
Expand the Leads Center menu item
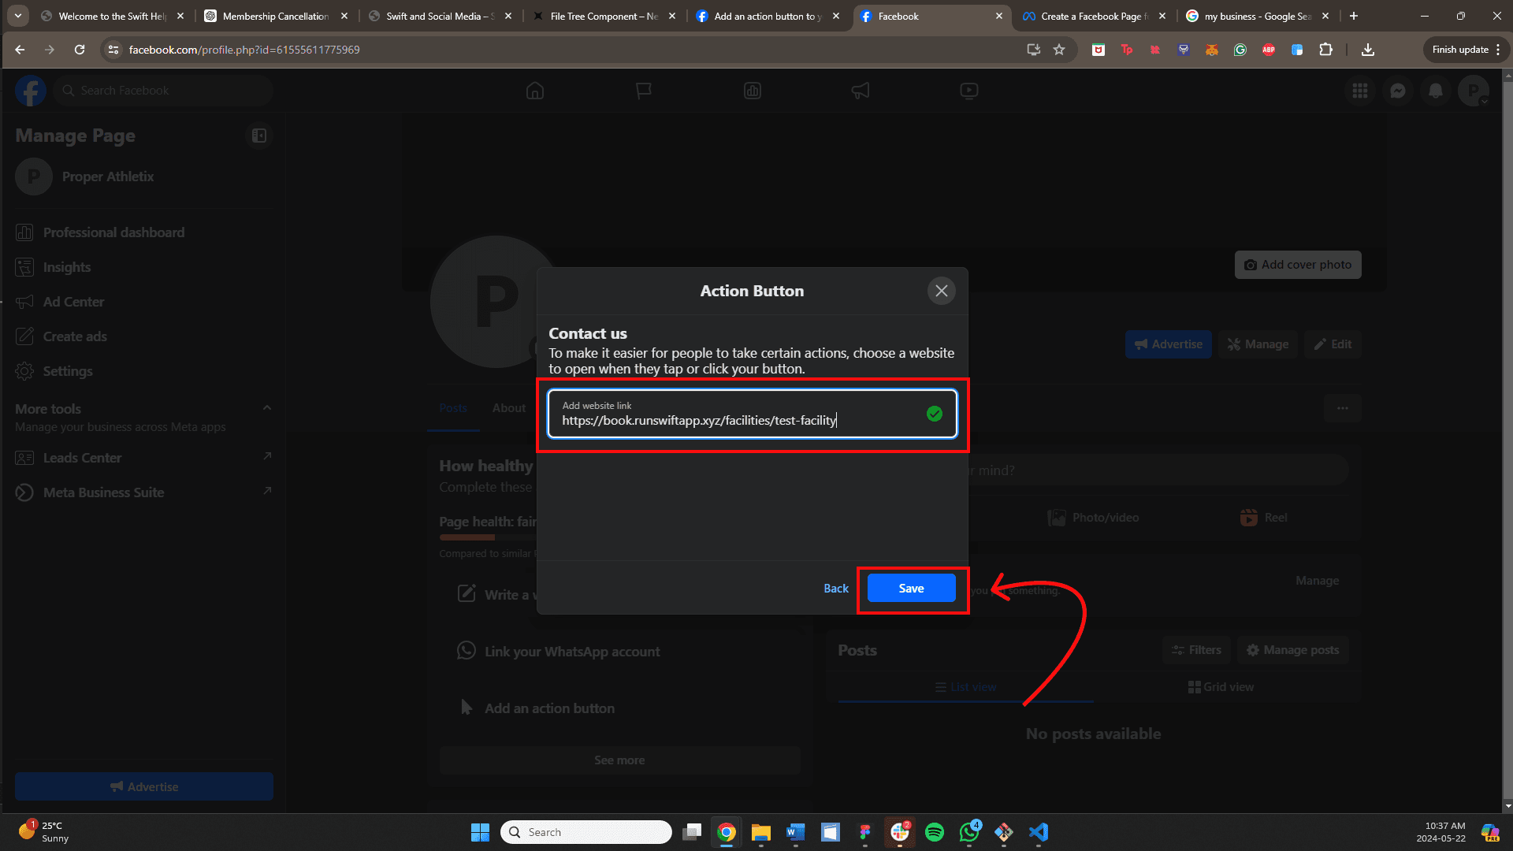click(x=268, y=457)
